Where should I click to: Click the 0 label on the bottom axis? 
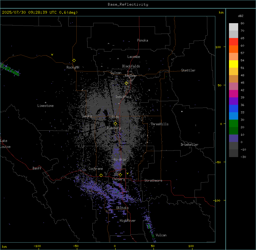click(x=115, y=246)
